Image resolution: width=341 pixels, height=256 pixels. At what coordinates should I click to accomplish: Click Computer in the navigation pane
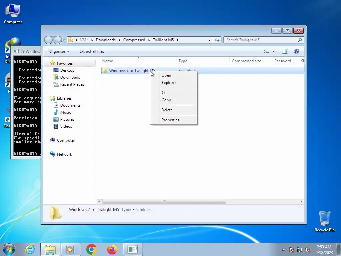point(66,140)
